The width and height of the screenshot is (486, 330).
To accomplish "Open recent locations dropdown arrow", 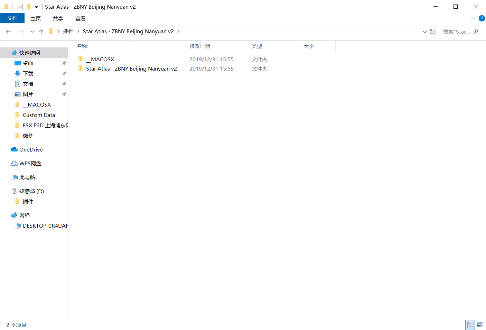I will coord(32,32).
